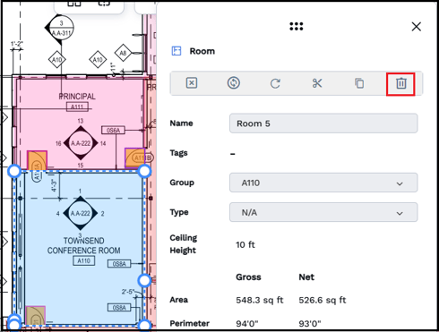Image resolution: width=439 pixels, height=332 pixels.
Task: Click the circular sync icon in room toolbar
Action: tap(234, 83)
